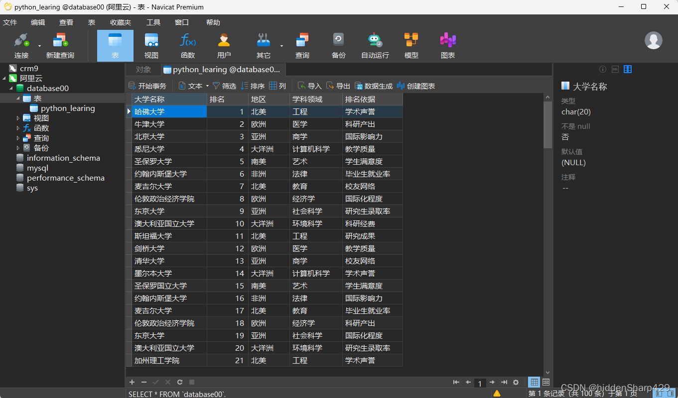Open 新建查询 (New Query) from the toolbar
This screenshot has width=678, height=398.
60,45
